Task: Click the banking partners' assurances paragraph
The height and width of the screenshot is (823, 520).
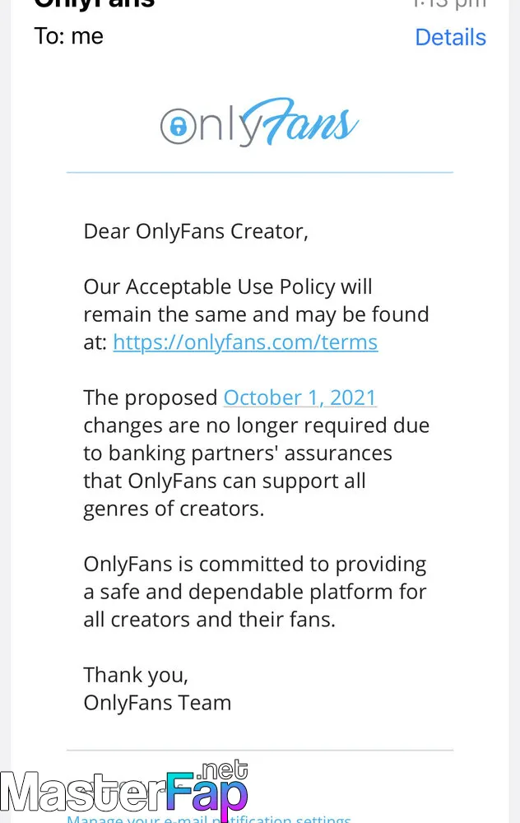Action: (256, 453)
